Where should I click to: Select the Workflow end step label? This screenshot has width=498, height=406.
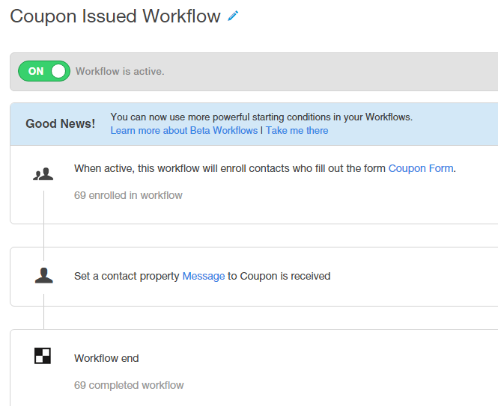pyautogui.click(x=106, y=358)
